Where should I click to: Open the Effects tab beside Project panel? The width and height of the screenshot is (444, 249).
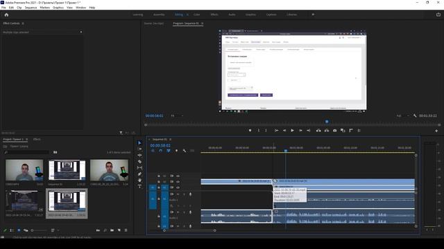[37, 140]
